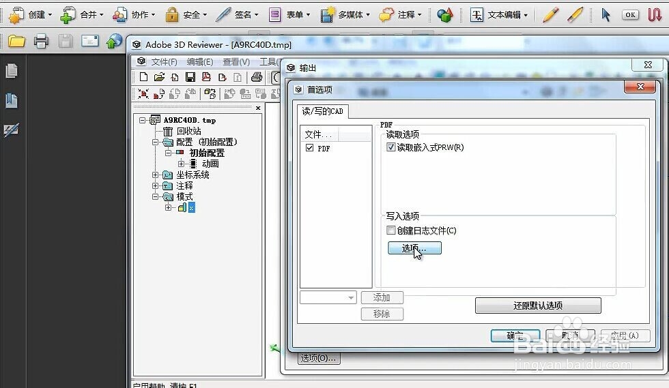Open the 表单 (Forms) dropdown menu
Viewport: 669px width, 388px height.
[x=289, y=14]
